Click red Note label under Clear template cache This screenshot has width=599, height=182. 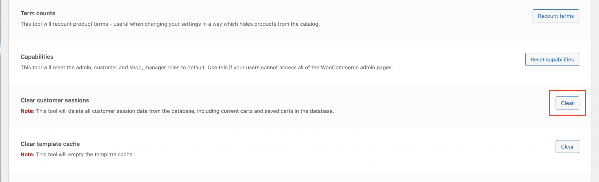[27, 155]
